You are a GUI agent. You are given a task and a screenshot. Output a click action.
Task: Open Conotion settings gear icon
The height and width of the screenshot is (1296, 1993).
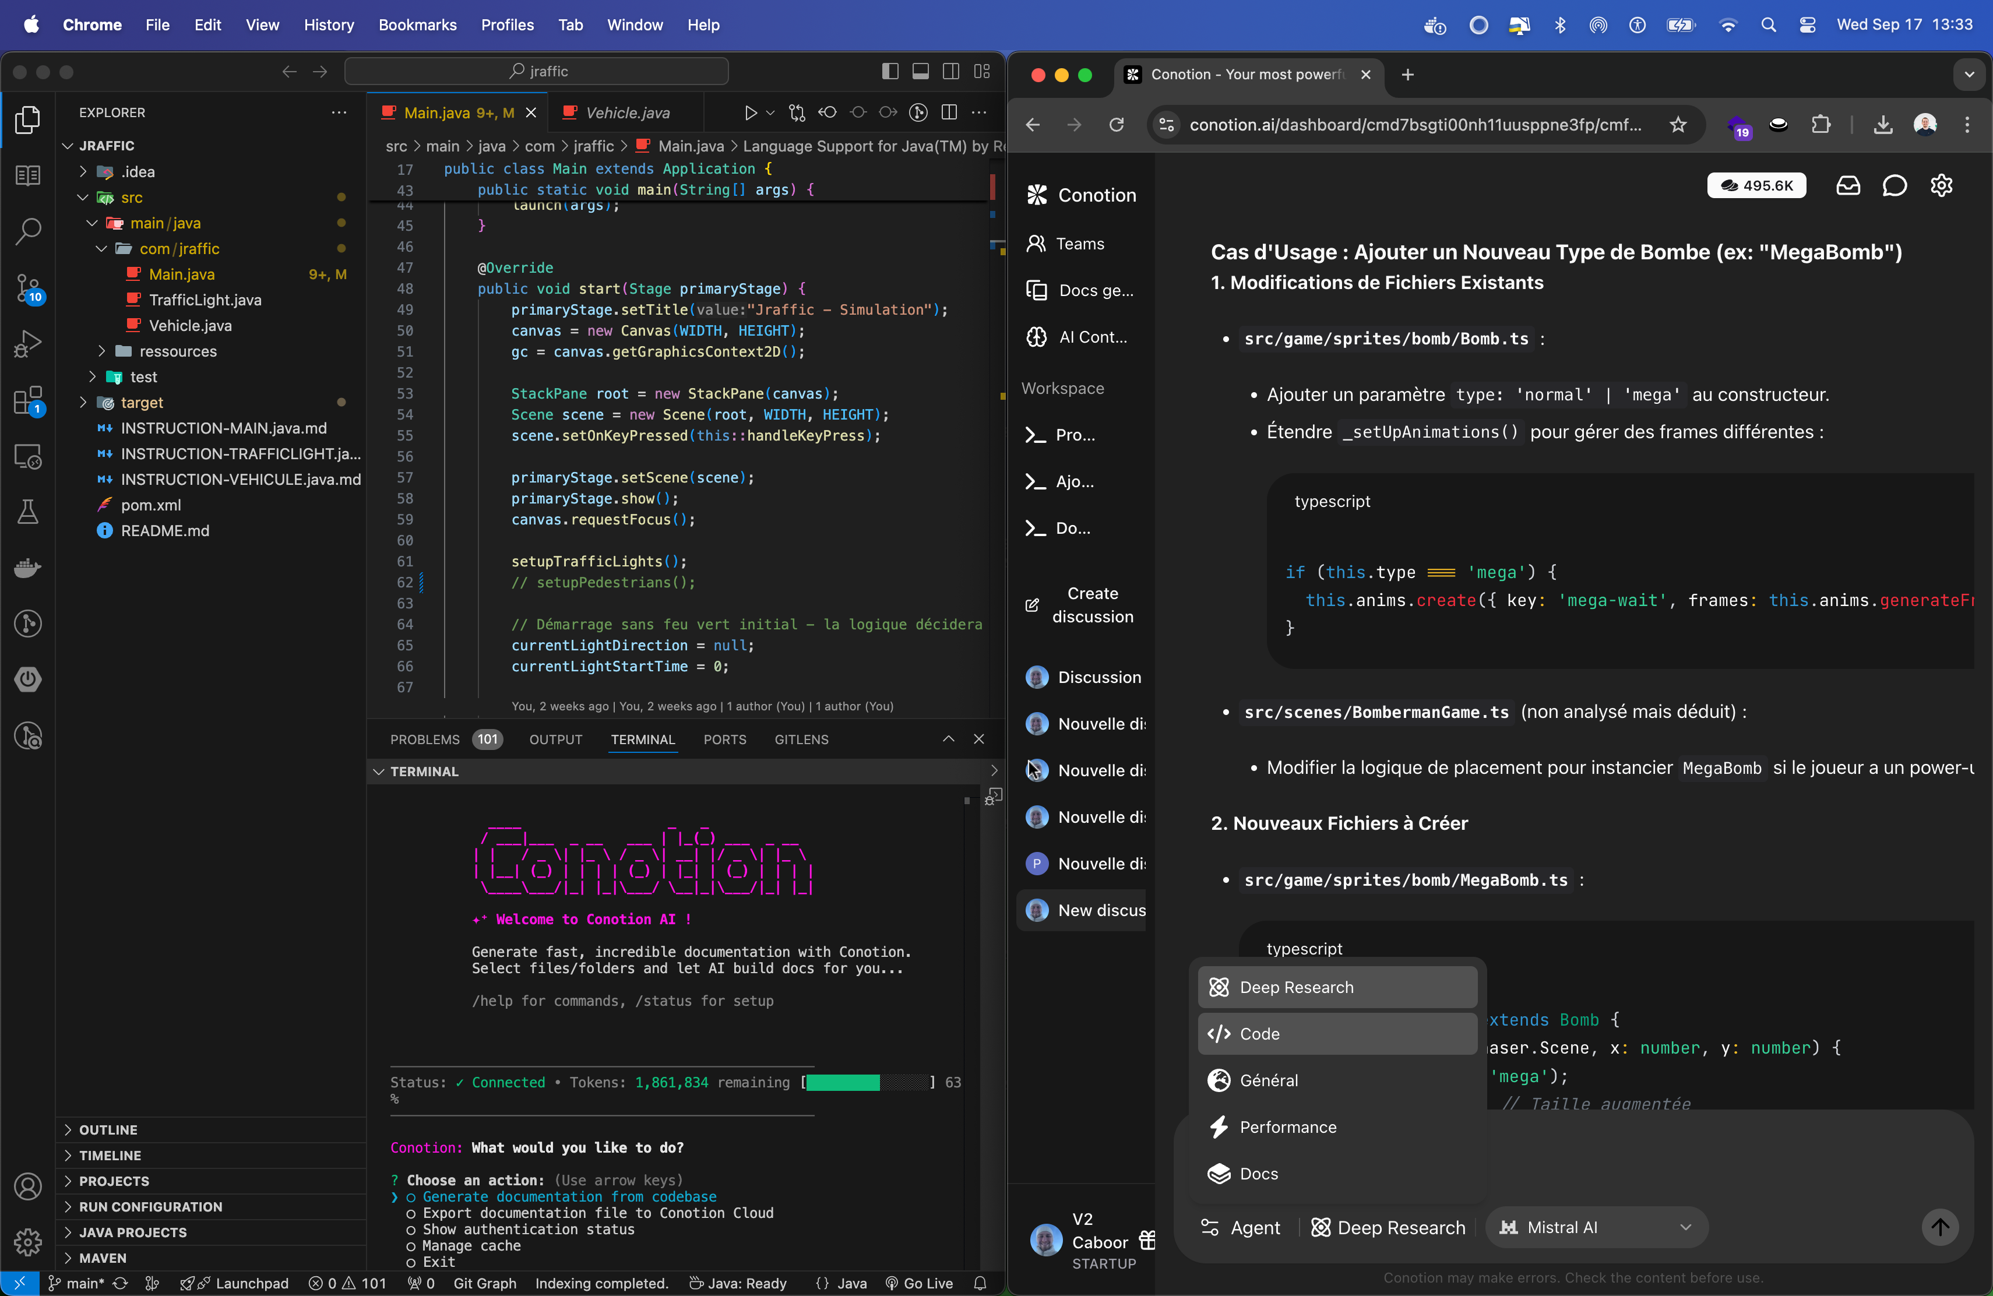point(1941,185)
